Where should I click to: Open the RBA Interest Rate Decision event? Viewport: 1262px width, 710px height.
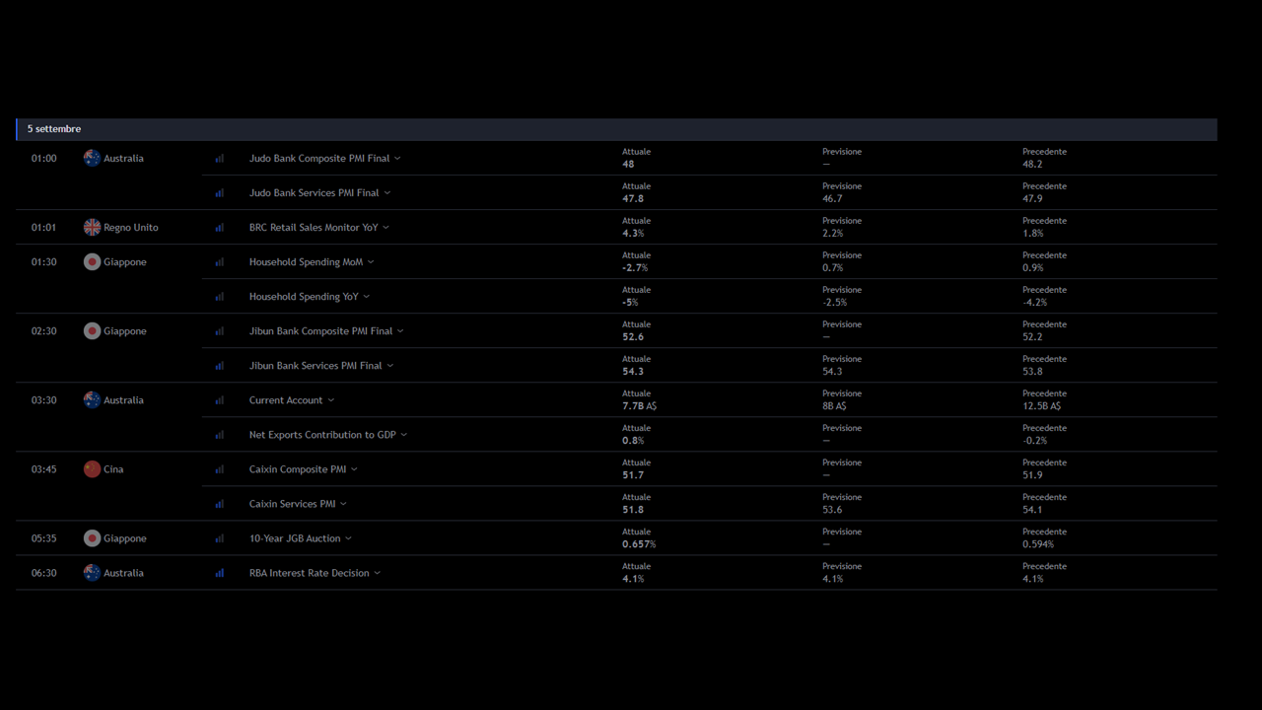pyautogui.click(x=309, y=573)
